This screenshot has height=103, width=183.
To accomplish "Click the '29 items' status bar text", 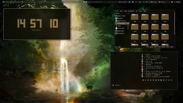I will coord(118,47).
